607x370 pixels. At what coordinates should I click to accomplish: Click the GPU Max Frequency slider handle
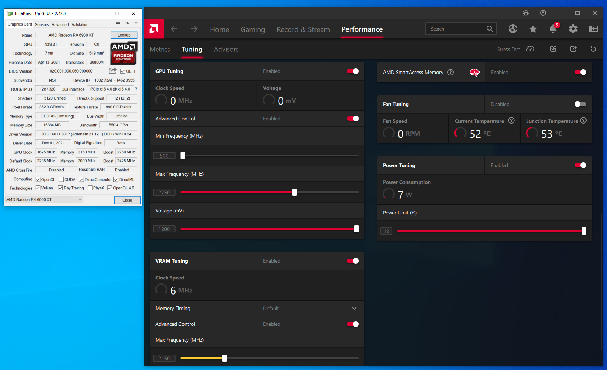coord(294,192)
